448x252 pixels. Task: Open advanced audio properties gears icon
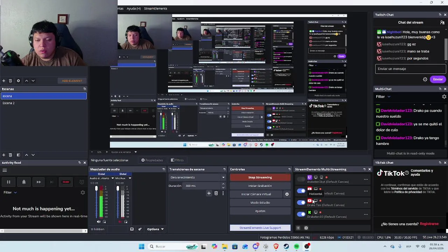(140, 229)
